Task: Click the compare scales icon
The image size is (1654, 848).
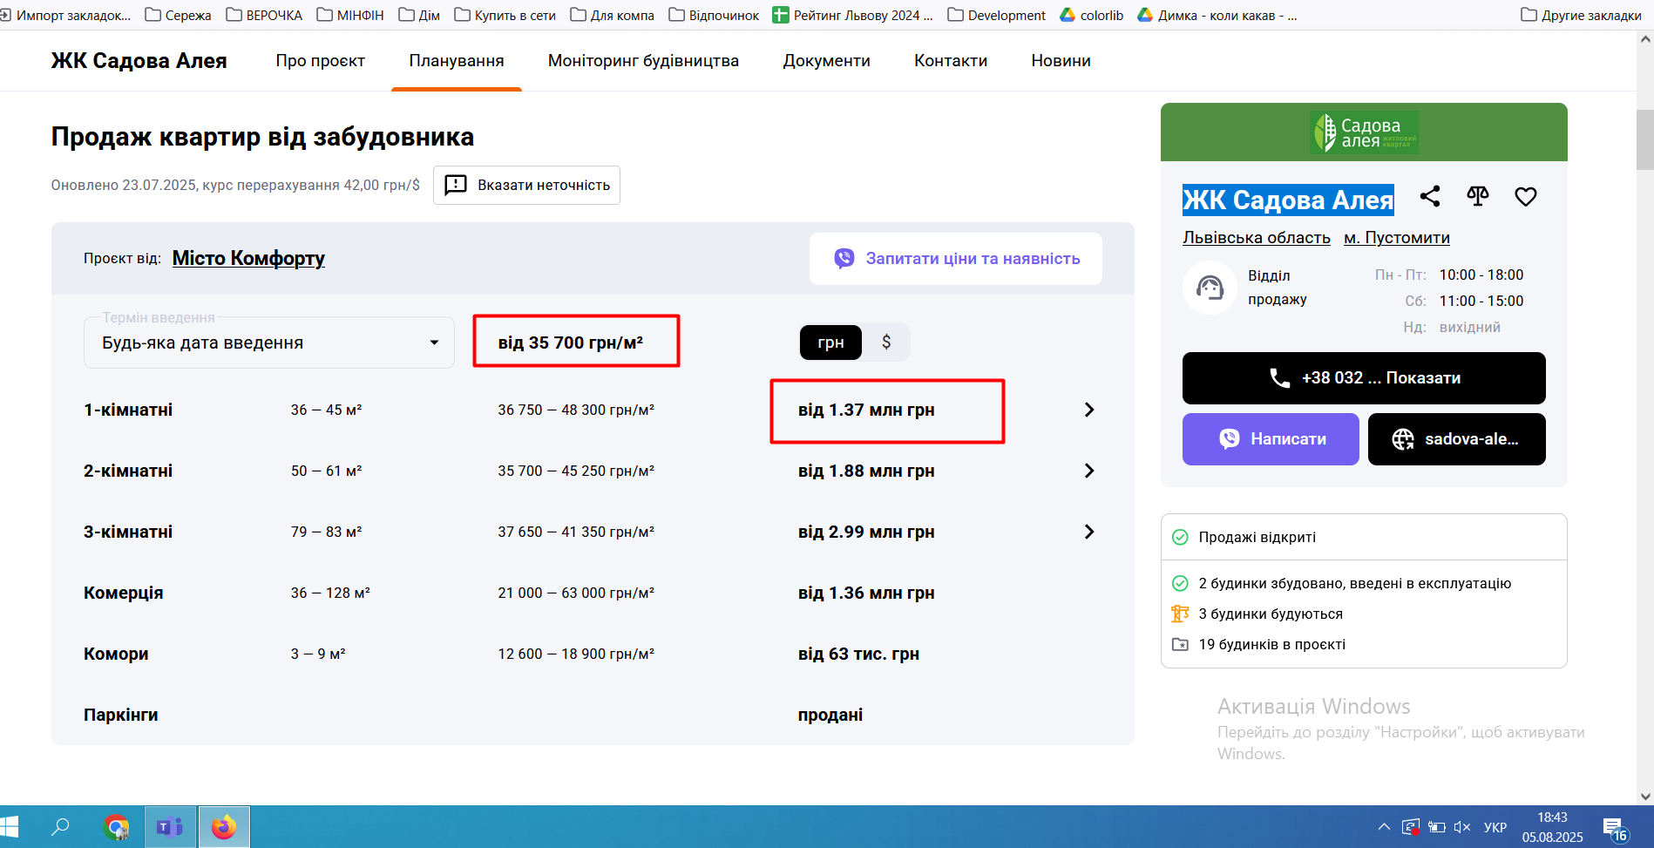Action: (1478, 196)
